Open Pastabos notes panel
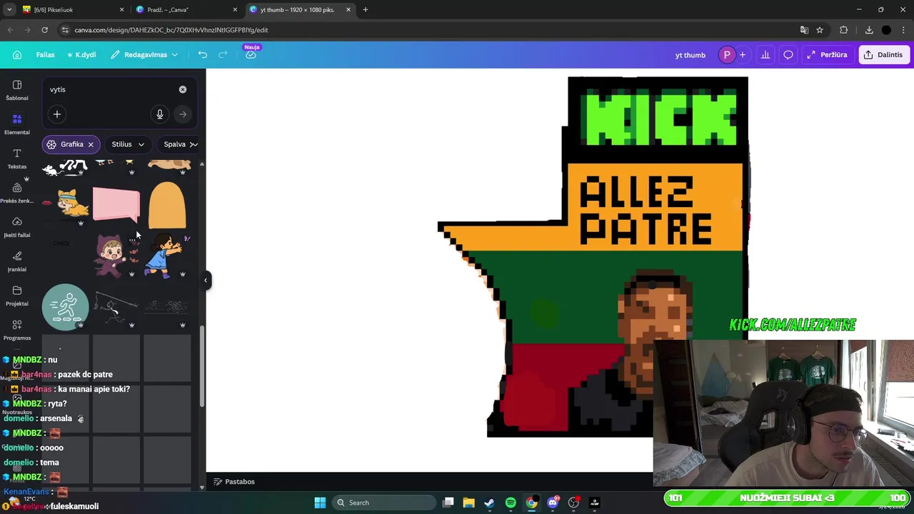914x514 pixels. point(234,482)
